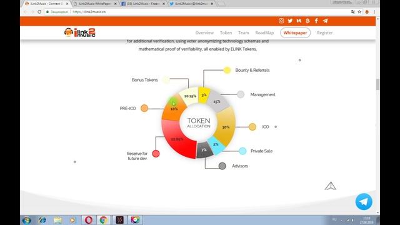Viewport: 400px width, 225px height.
Task: Click the light-blue Private Sale legend dot
Action: point(242,151)
